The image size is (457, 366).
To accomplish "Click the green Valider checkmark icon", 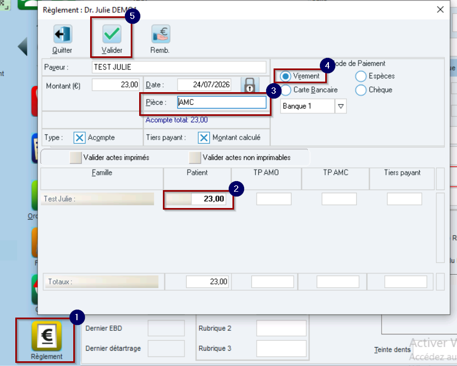I will pyautogui.click(x=112, y=34).
